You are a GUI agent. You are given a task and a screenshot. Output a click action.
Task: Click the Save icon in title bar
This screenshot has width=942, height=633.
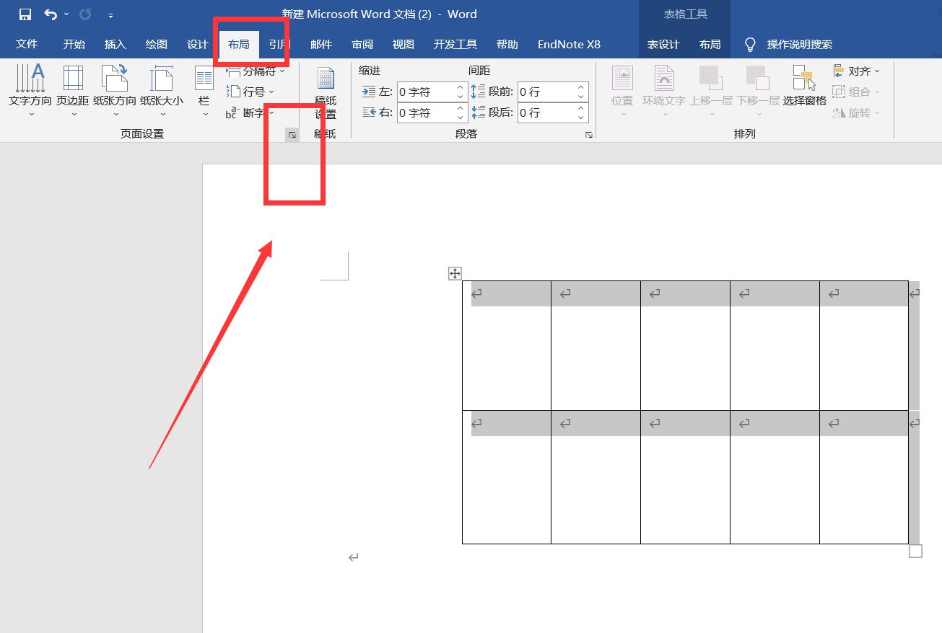tap(25, 14)
